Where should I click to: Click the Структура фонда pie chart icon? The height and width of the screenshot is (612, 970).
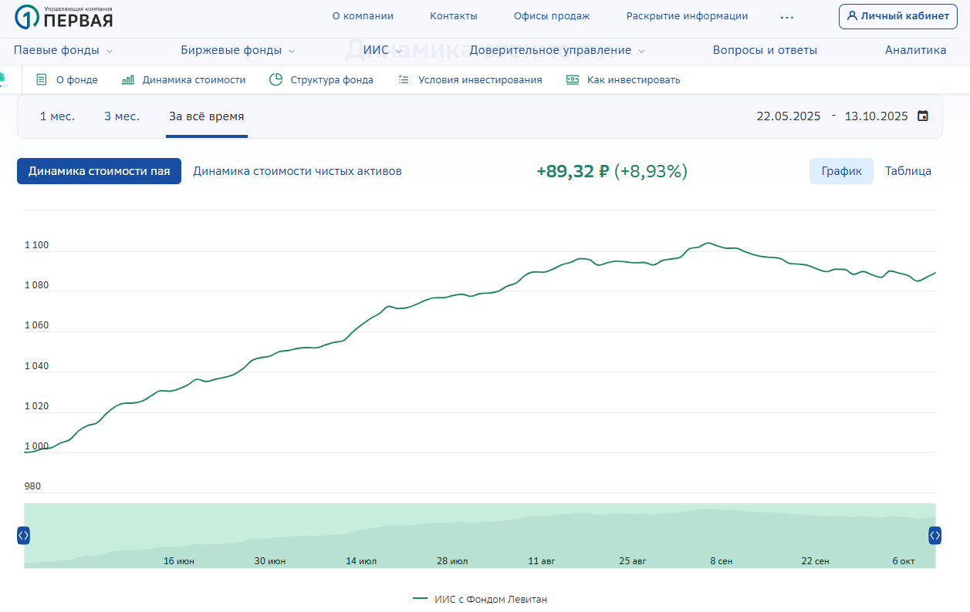(x=275, y=79)
